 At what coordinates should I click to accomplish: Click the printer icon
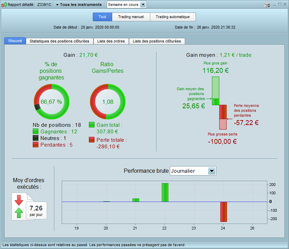point(267,5)
